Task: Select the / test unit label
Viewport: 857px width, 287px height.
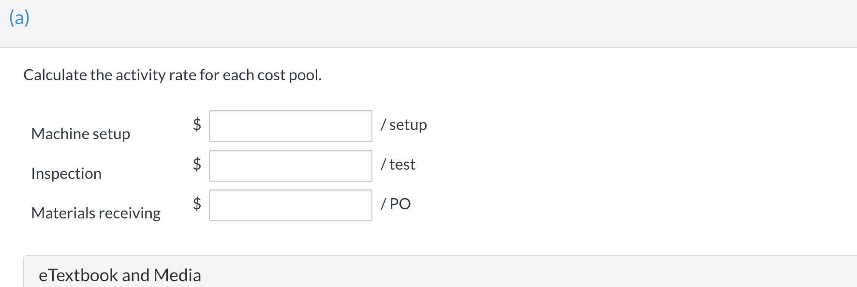Action: coord(398,164)
